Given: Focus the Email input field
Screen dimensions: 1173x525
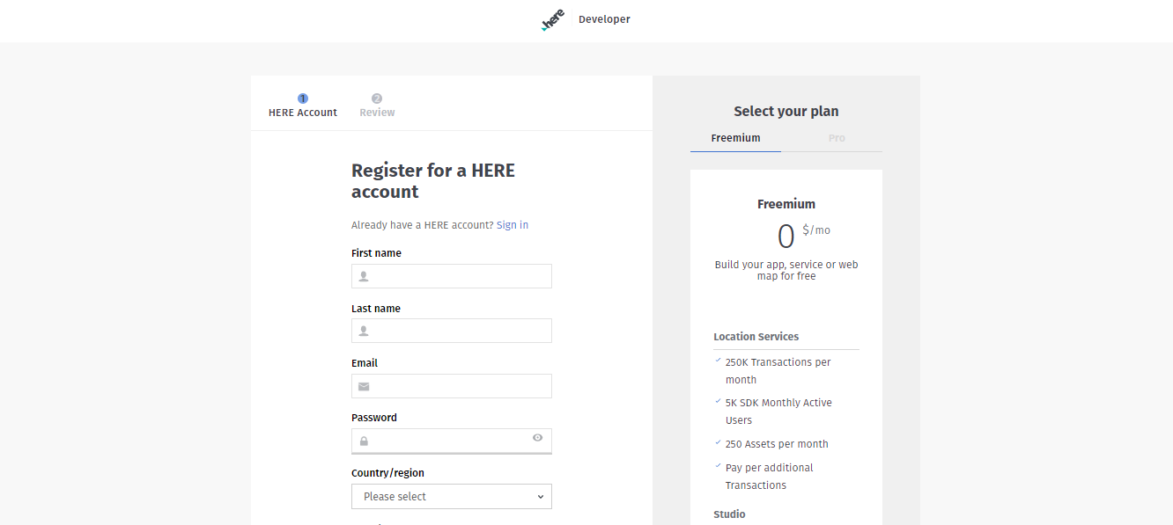Looking at the screenshot, I should tap(452, 386).
